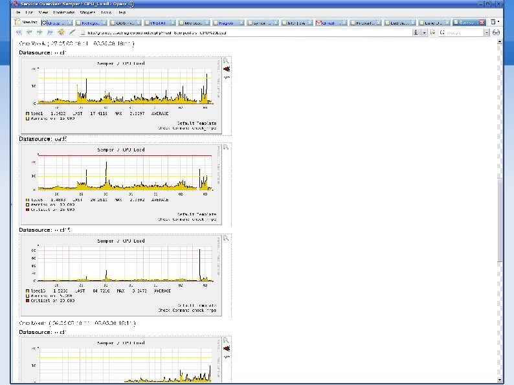Reload the page with the Reload button
This screenshot has height=385, width=514.
coord(61,32)
